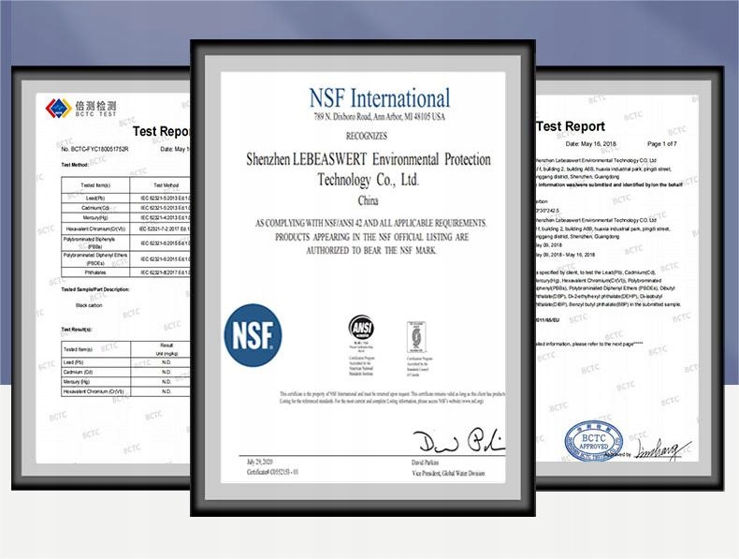The width and height of the screenshot is (739, 559).
Task: Click report number BCTC-FYC180051752R
Action: coord(94,149)
